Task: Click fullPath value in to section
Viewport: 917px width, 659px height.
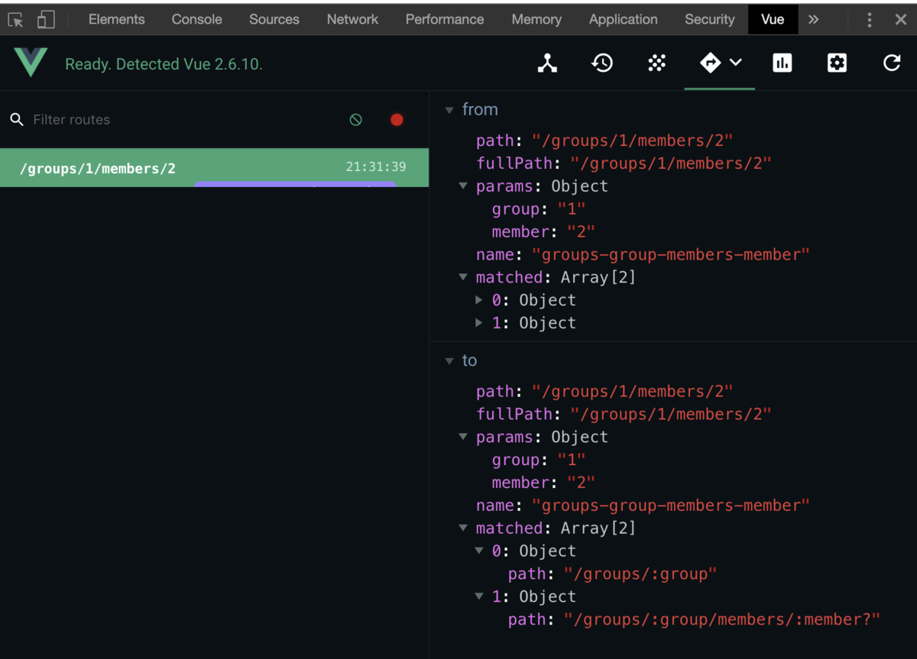Action: pyautogui.click(x=670, y=414)
